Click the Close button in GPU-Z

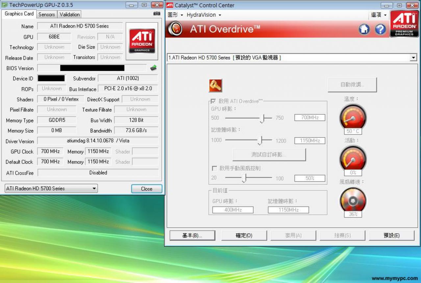click(147, 189)
